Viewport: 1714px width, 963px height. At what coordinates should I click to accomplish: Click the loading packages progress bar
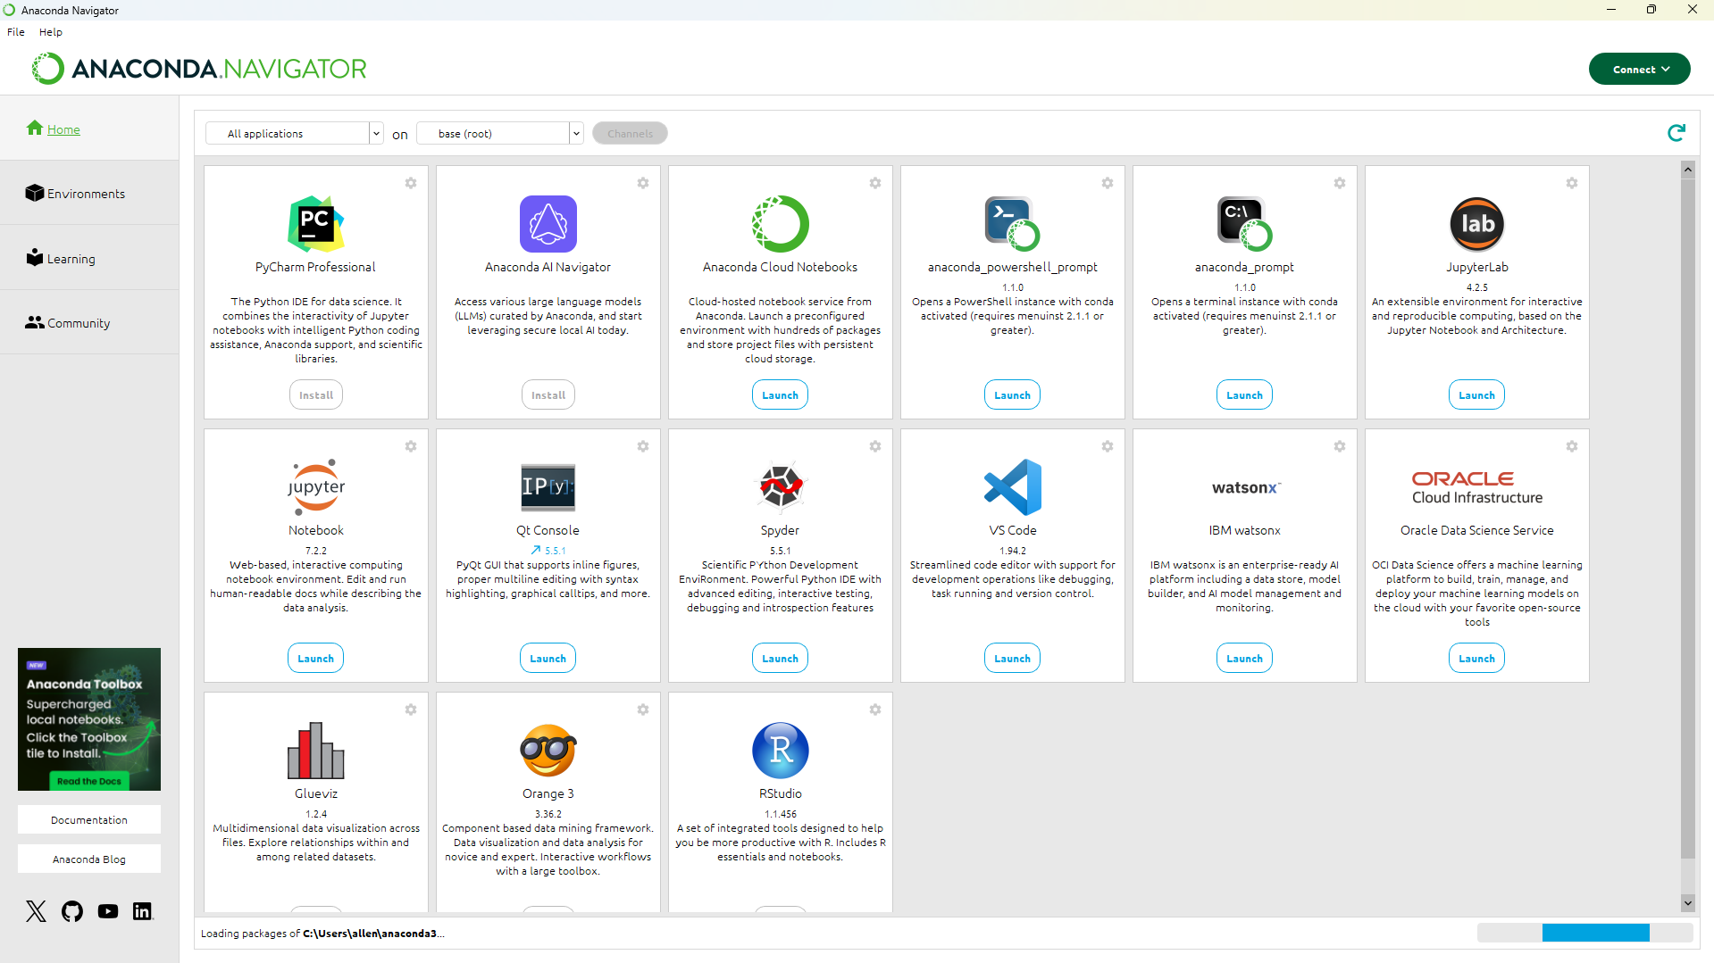tap(1585, 933)
